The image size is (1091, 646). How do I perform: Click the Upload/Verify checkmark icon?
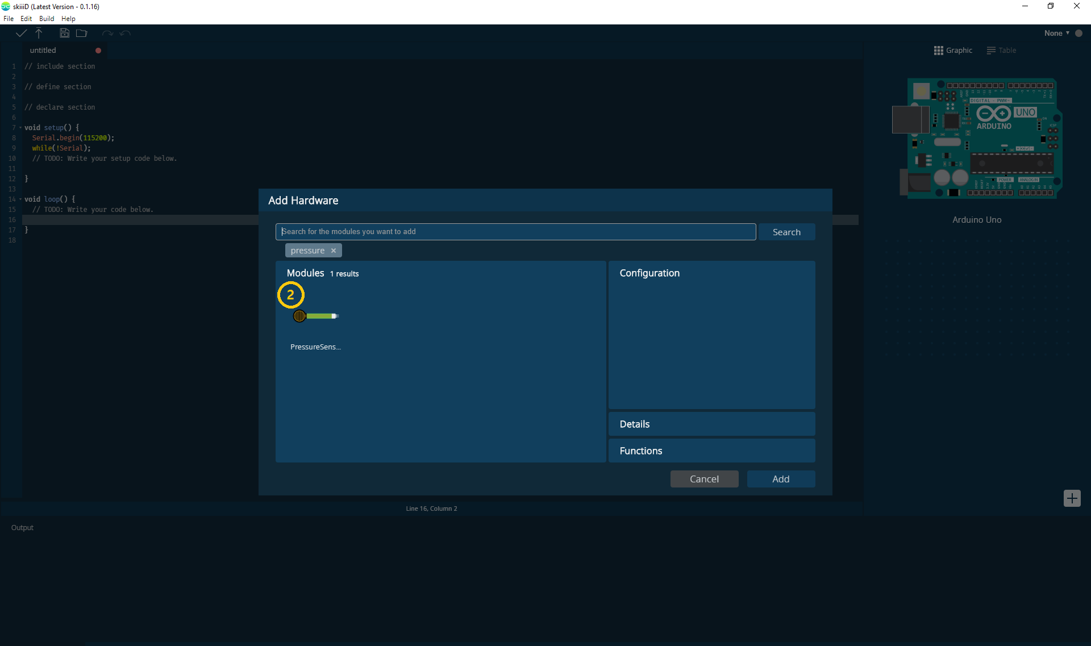21,32
